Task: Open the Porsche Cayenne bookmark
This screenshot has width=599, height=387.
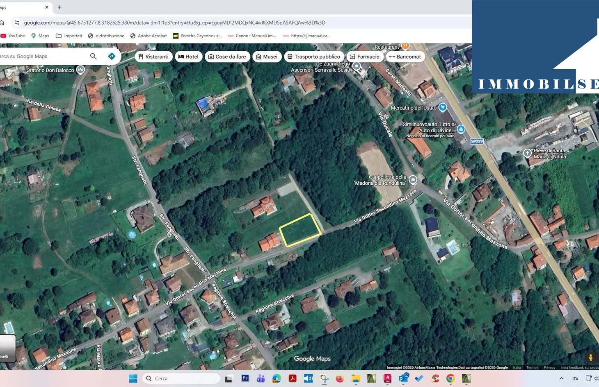Action: click(x=197, y=36)
